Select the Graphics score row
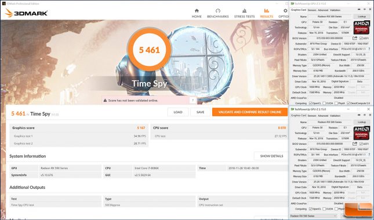Image resolution: width=374 pixels, height=220 pixels. coord(79,128)
